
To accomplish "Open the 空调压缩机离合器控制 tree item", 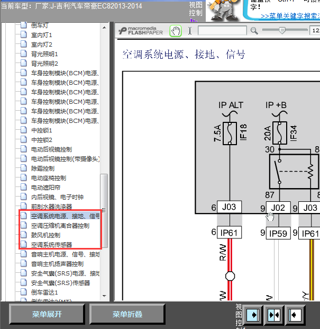I will coord(60,226).
